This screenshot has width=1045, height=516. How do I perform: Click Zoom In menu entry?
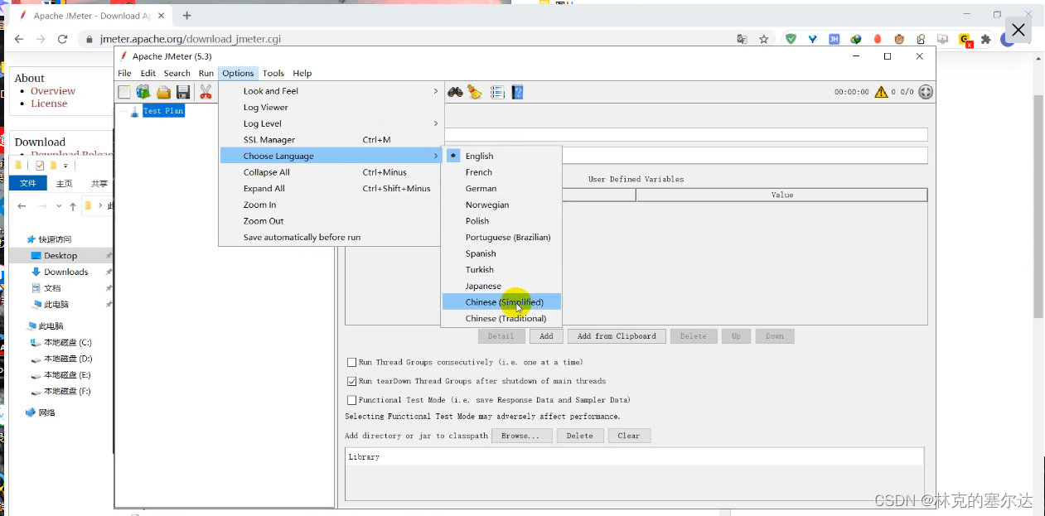coord(330,205)
